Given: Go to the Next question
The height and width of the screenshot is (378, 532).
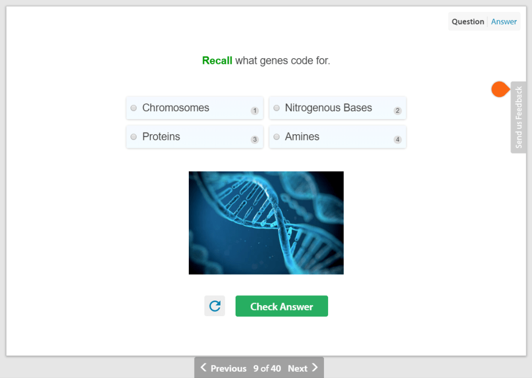Looking at the screenshot, I should 298,369.
